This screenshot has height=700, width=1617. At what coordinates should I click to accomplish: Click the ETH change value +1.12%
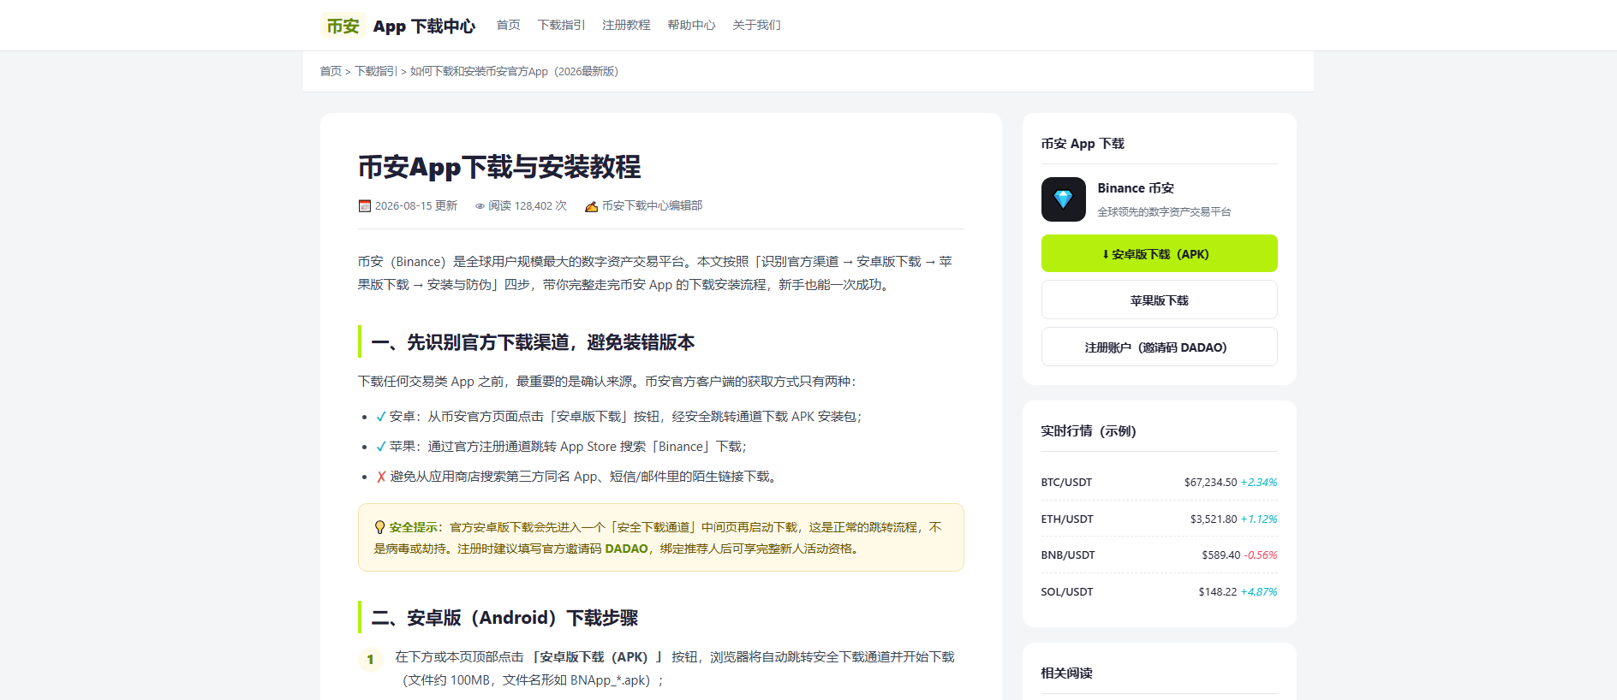pyautogui.click(x=1259, y=519)
